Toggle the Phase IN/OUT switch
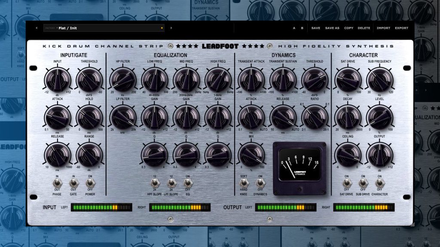440x247 pixels. pos(57,183)
